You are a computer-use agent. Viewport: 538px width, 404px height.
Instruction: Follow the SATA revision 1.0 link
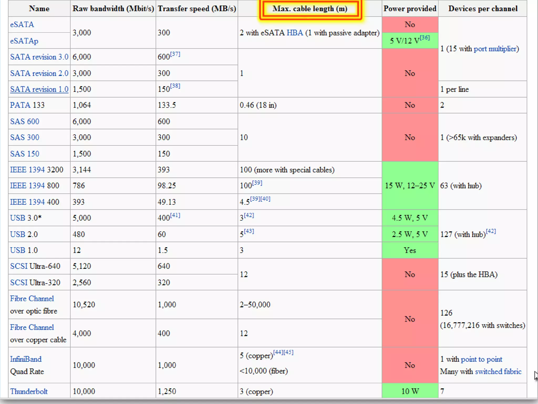click(x=39, y=89)
